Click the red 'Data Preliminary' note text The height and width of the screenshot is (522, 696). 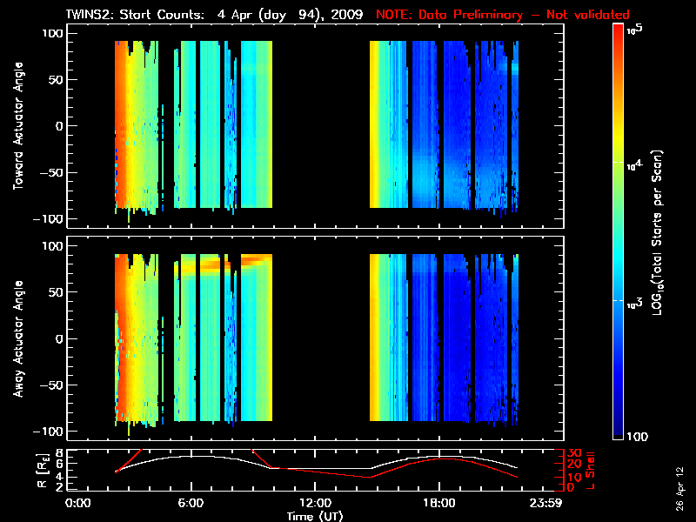502,15
